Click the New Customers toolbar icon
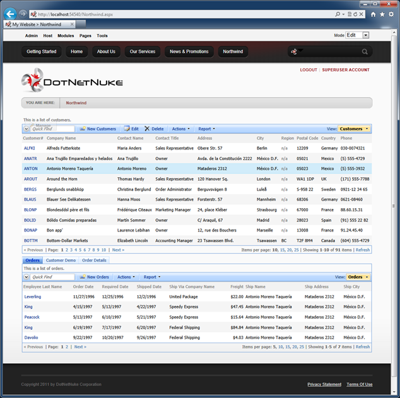The image size is (400, 398). (82, 129)
